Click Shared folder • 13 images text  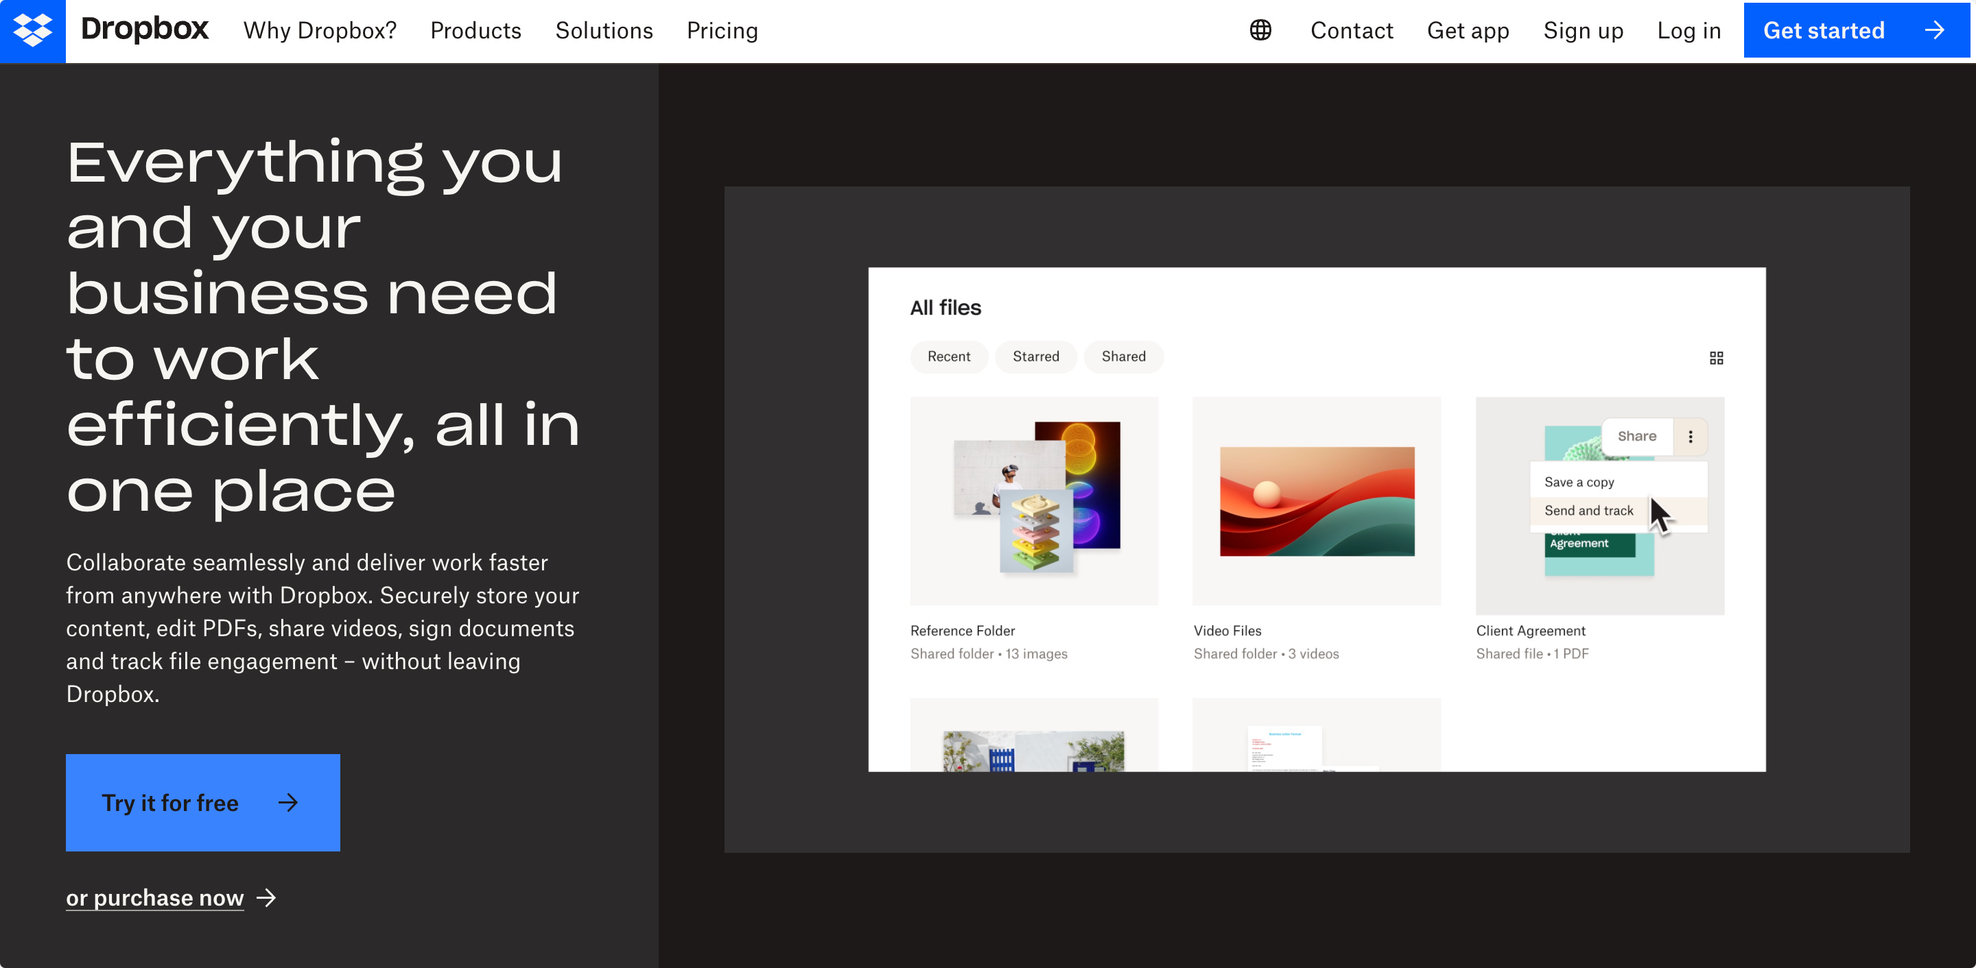(988, 654)
